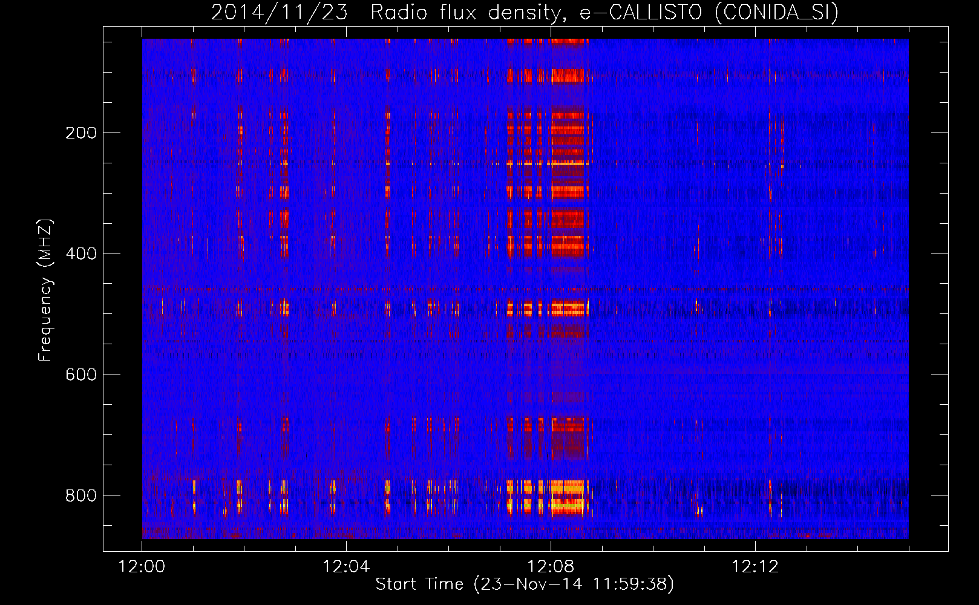The image size is (979, 605).
Task: Click the 12:12 time tick label
Action: tap(755, 567)
